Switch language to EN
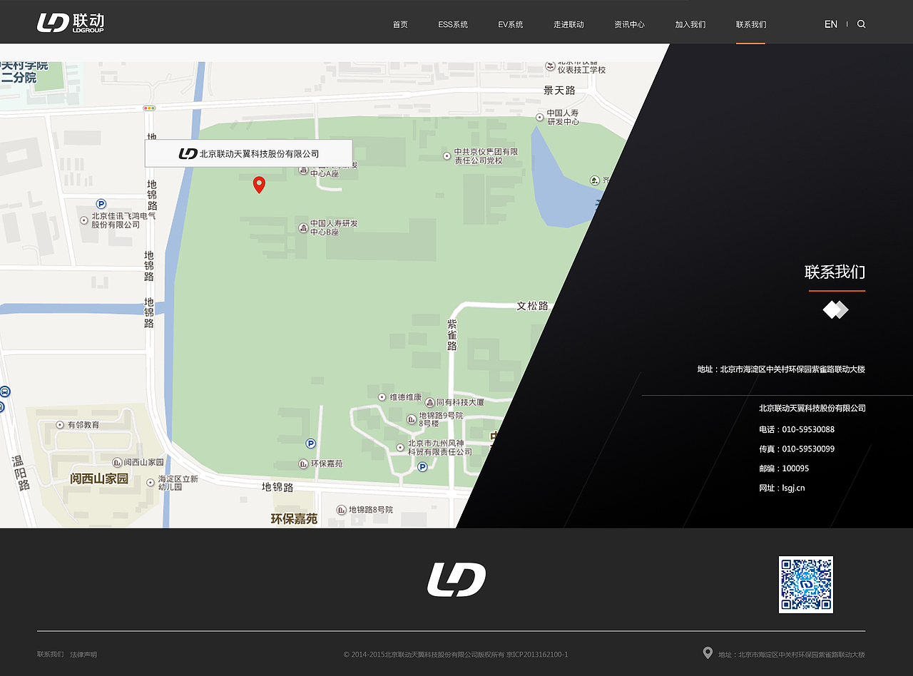 point(831,24)
